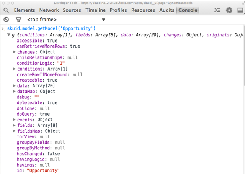Expand the events Object entry

point(14,120)
